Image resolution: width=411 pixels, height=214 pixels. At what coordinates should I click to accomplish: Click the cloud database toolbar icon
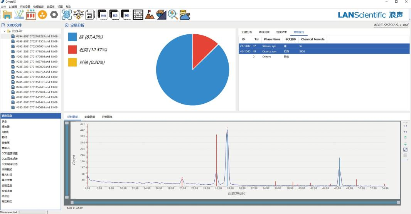click(185, 15)
